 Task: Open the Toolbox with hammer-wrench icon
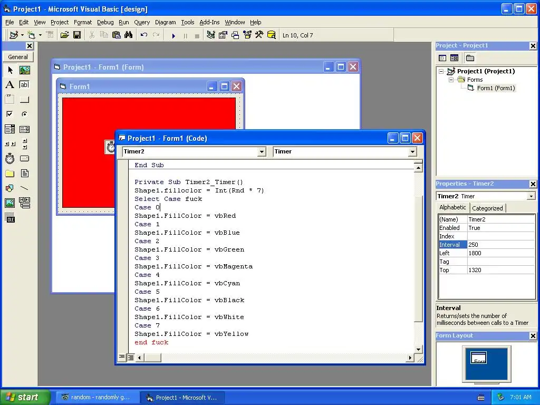click(259, 35)
